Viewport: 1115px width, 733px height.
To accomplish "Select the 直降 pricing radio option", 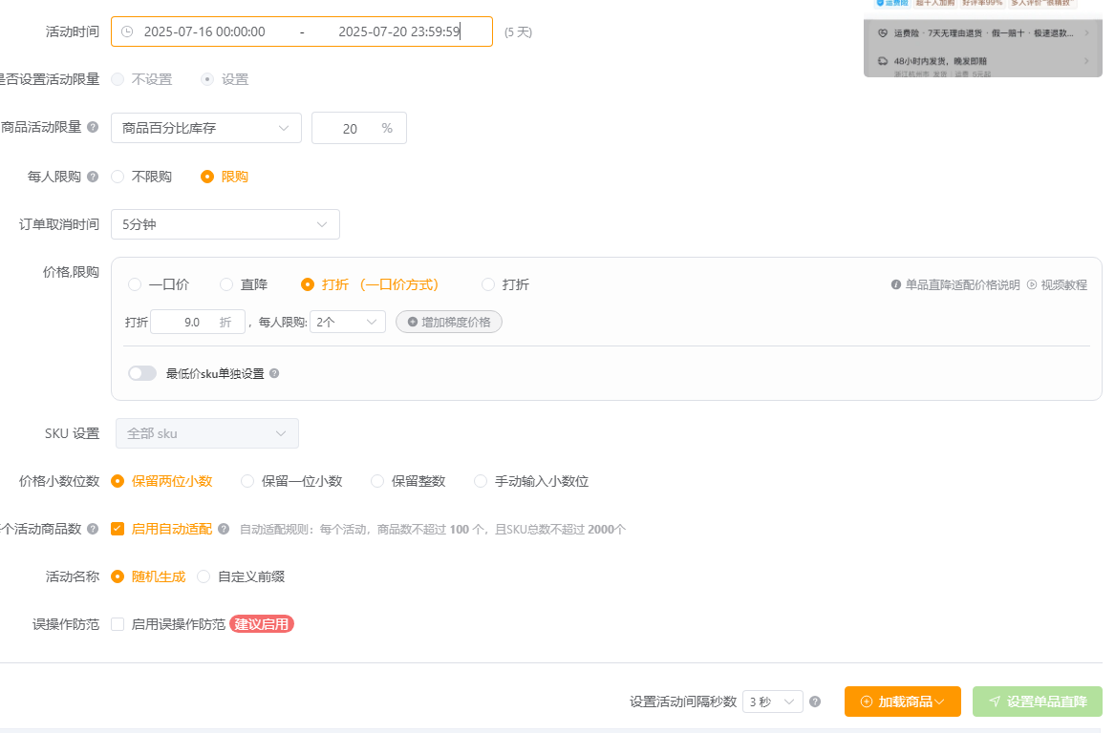I will point(225,284).
